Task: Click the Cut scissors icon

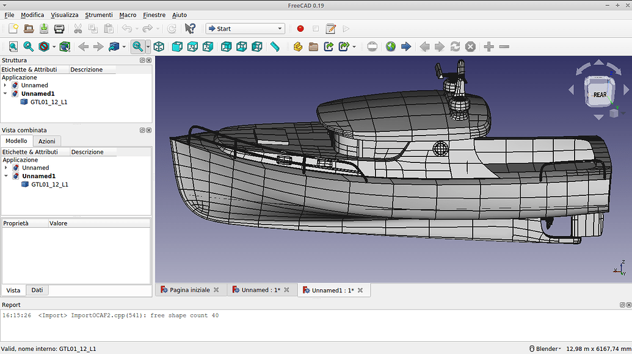Action: pyautogui.click(x=78, y=29)
